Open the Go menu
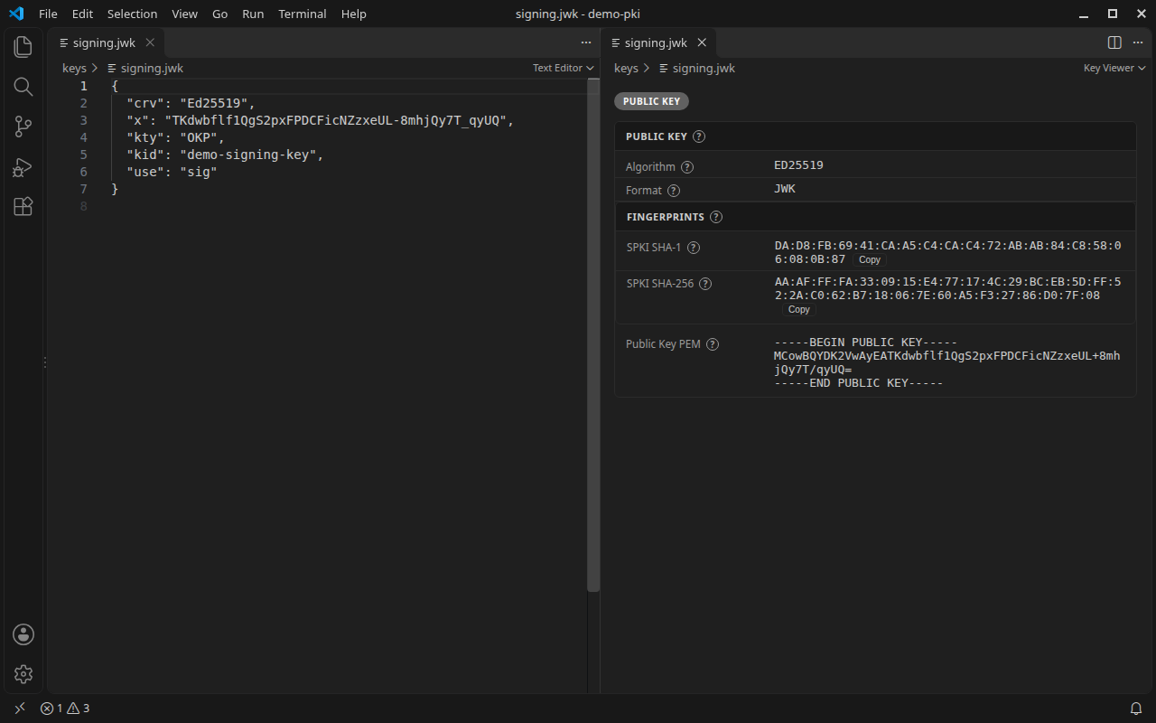Viewport: 1156px width, 723px height. (219, 14)
